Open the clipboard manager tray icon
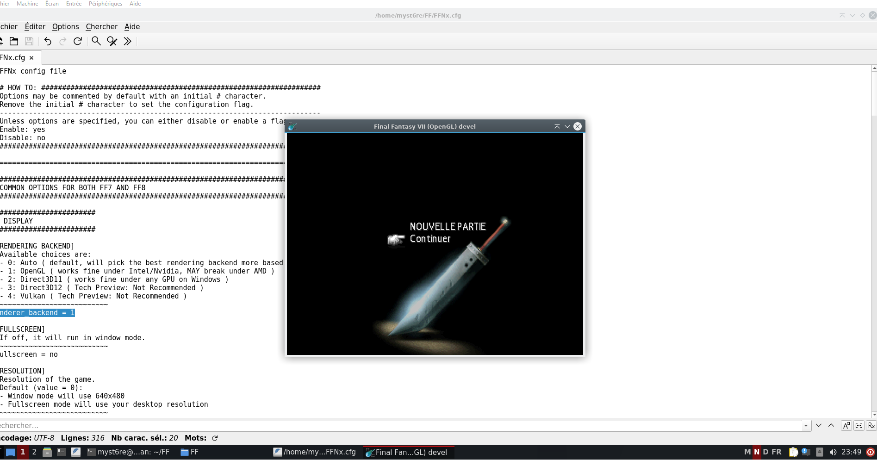Image resolution: width=877 pixels, height=460 pixels. tap(793, 452)
